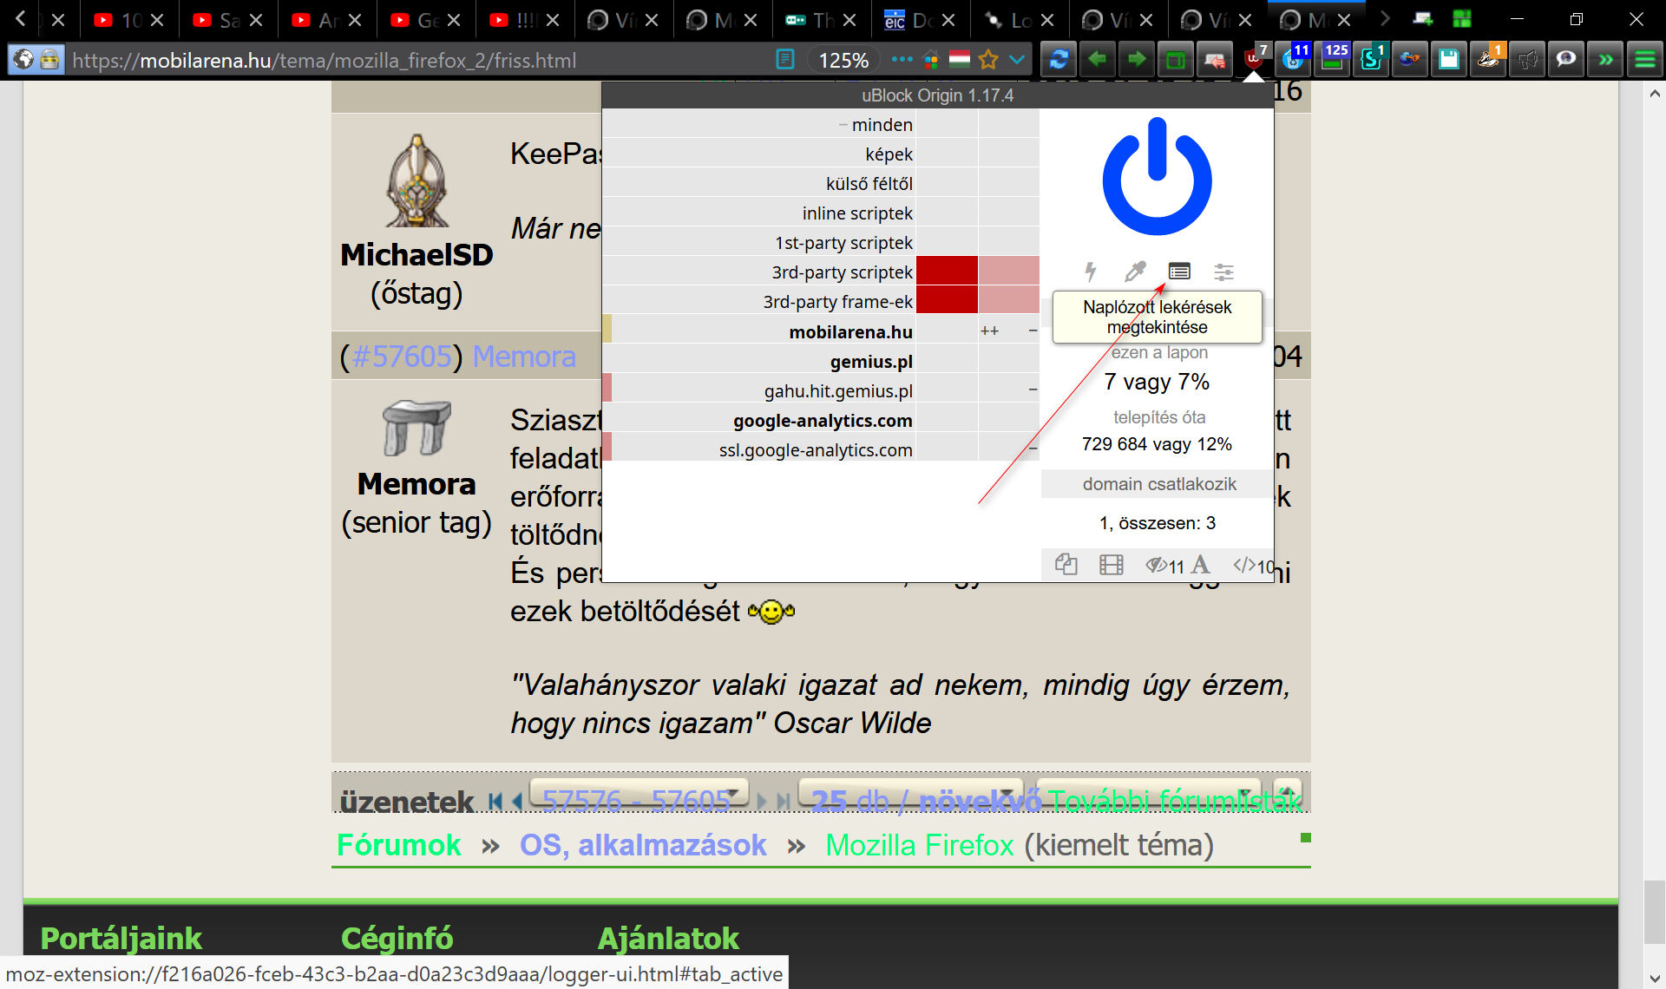This screenshot has height=989, width=1666.
Task: Switch to the 'Sa' YouTube tab
Action: point(229,20)
